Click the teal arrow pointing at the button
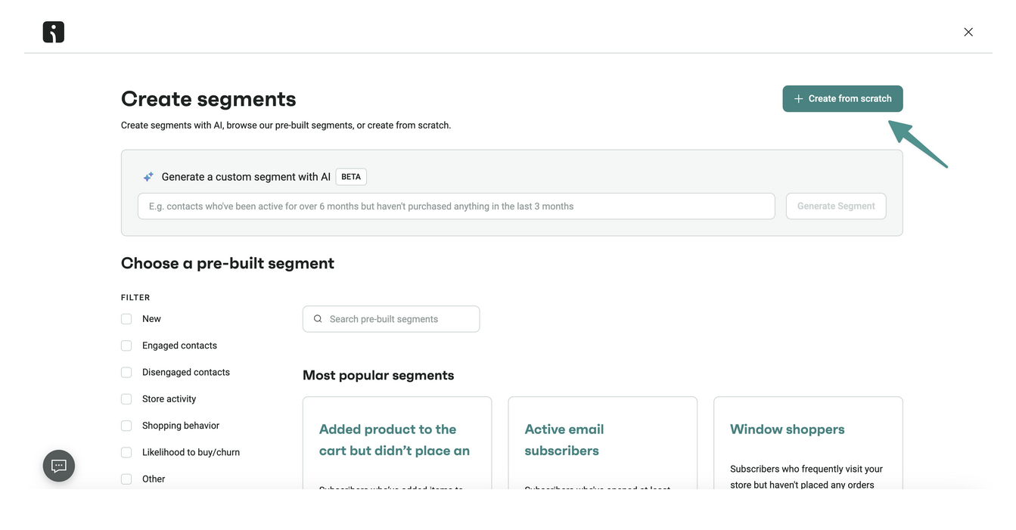Image resolution: width=1016 pixels, height=530 pixels. (917, 144)
